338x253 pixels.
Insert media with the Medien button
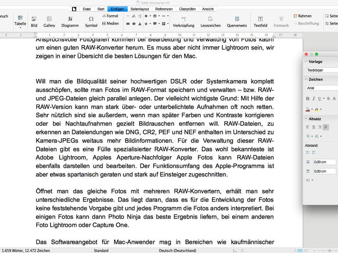pyautogui.click(x=110, y=24)
